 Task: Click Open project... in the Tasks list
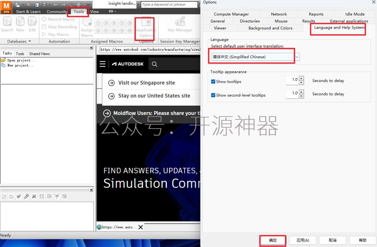pyautogui.click(x=18, y=60)
